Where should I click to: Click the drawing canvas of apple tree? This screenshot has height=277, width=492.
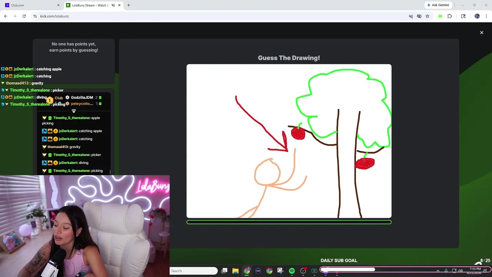click(x=289, y=141)
